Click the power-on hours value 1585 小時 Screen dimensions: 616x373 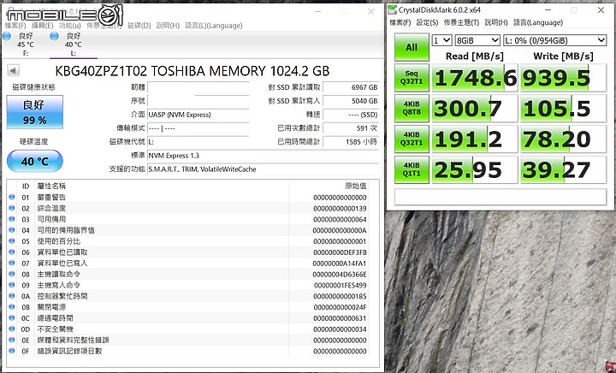(x=351, y=142)
